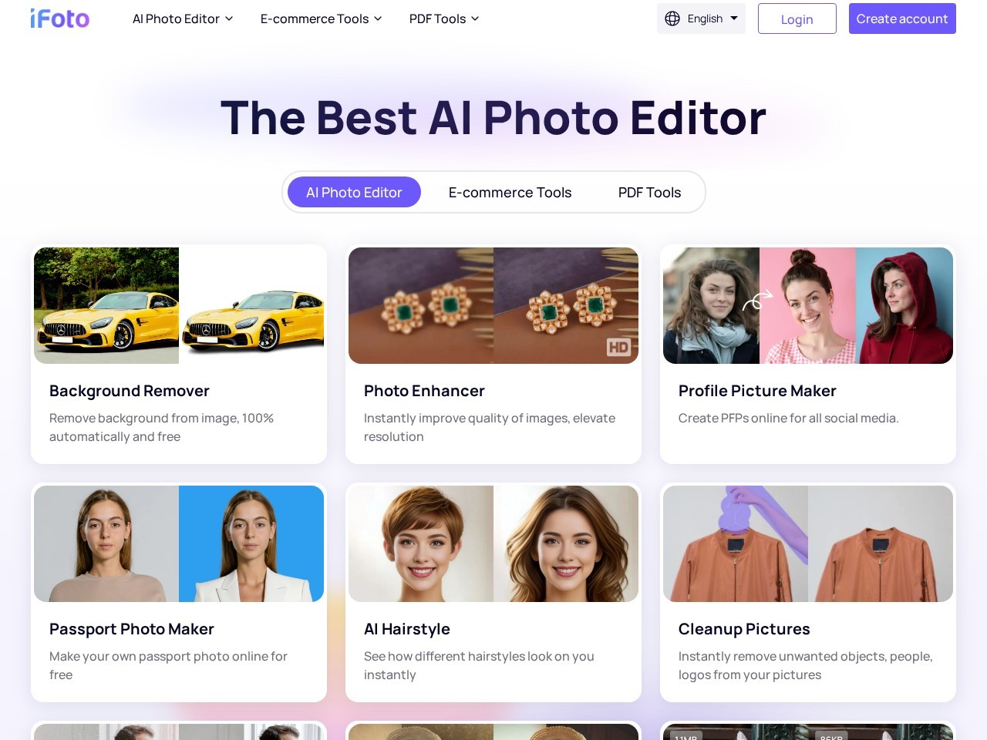Screen dimensions: 987x740
Task: Click the HD badge on Photo Enhancer image
Action: tap(617, 347)
